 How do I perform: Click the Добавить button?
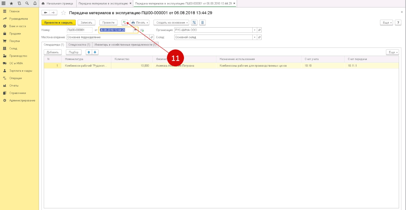53,52
